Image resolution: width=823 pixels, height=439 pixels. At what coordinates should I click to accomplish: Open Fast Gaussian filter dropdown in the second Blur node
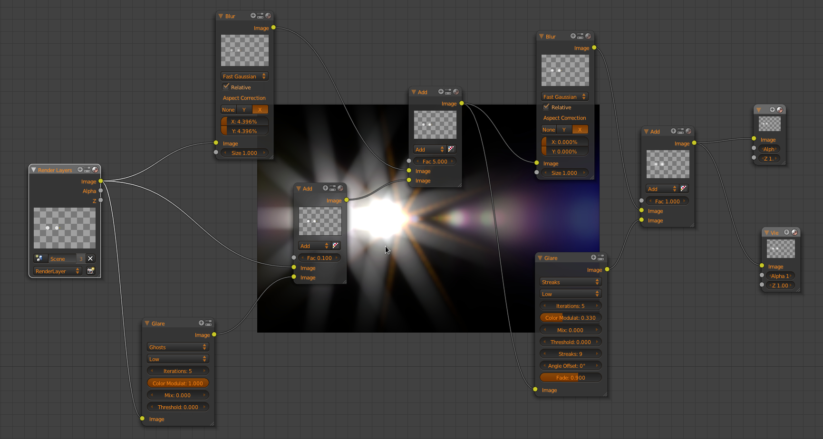565,96
